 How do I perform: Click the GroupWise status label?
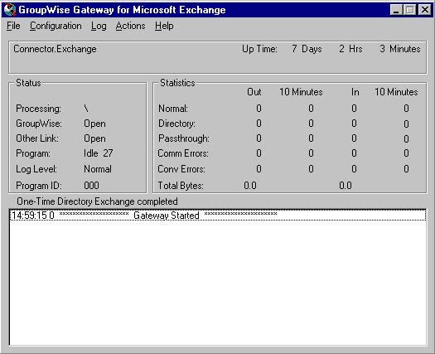click(39, 124)
